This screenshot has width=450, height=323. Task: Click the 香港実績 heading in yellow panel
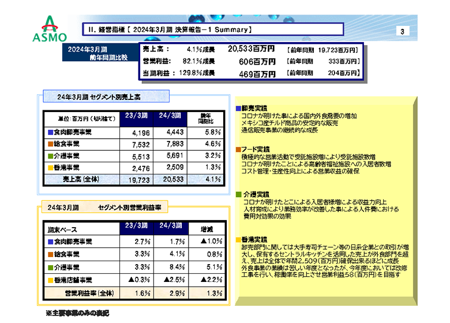pos(254,239)
